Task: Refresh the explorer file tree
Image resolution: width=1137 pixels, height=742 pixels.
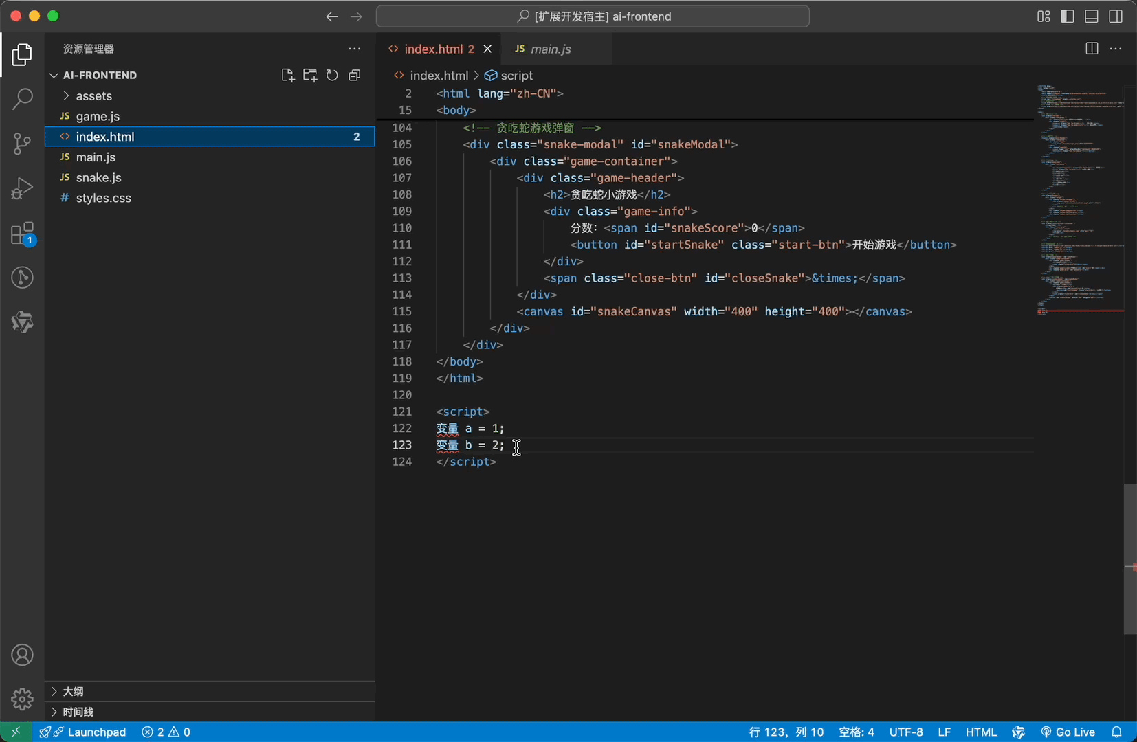Action: coord(332,76)
